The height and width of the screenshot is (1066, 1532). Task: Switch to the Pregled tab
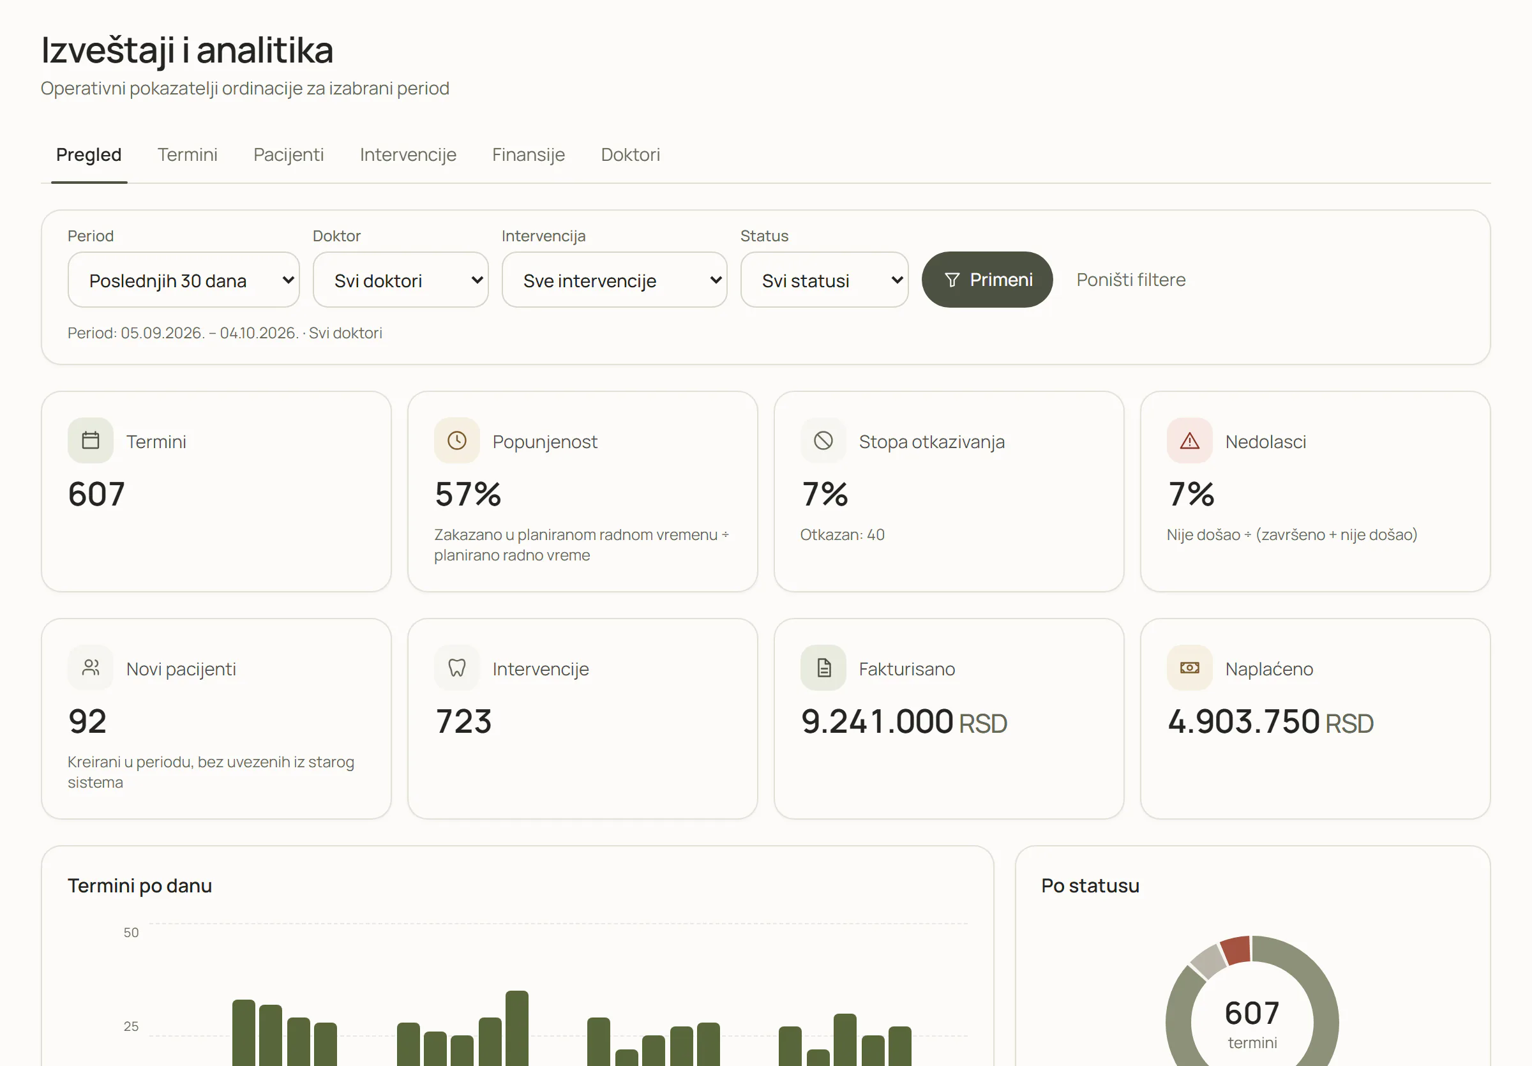click(89, 154)
